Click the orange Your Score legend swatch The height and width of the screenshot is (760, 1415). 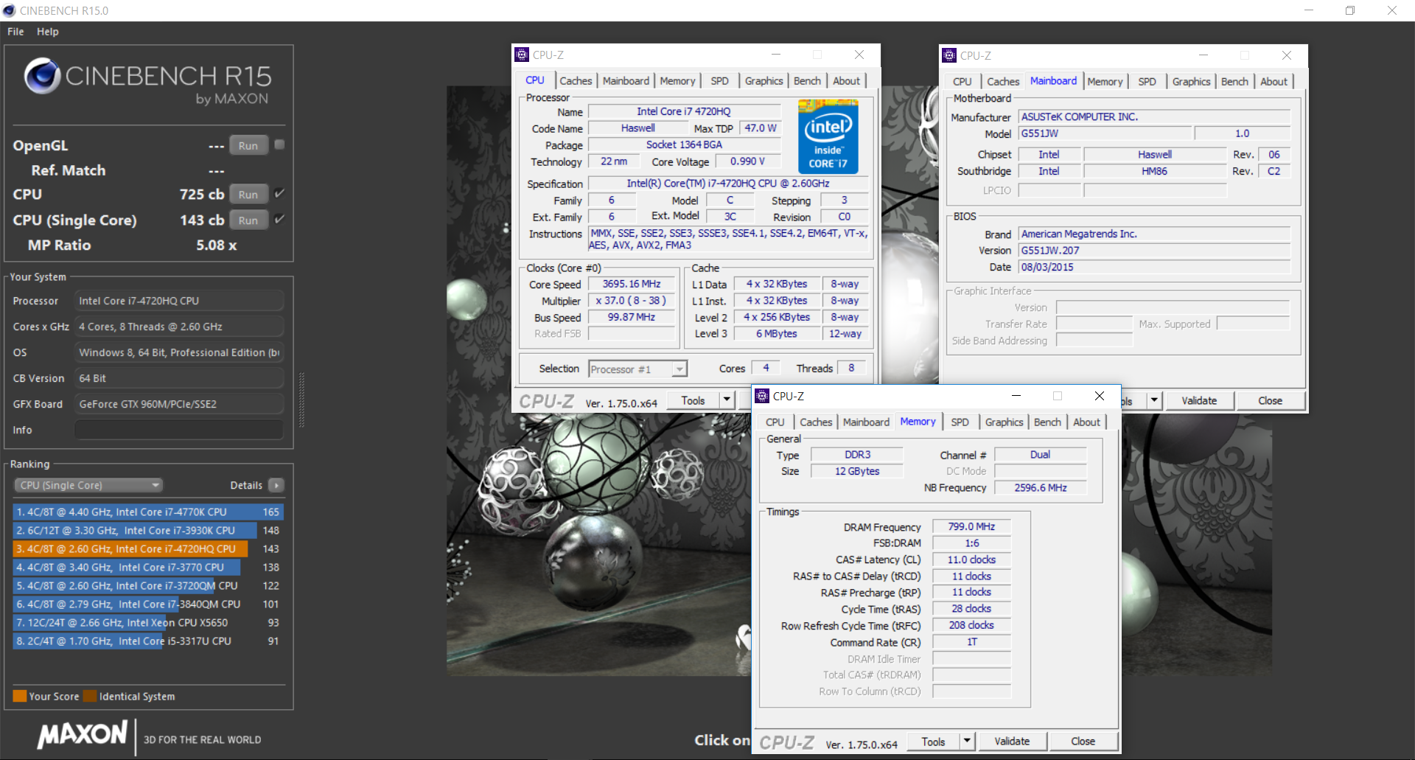point(20,696)
